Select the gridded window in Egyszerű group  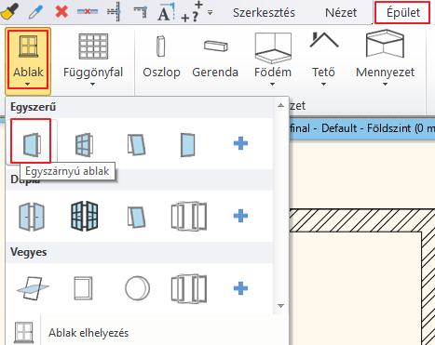(84, 144)
